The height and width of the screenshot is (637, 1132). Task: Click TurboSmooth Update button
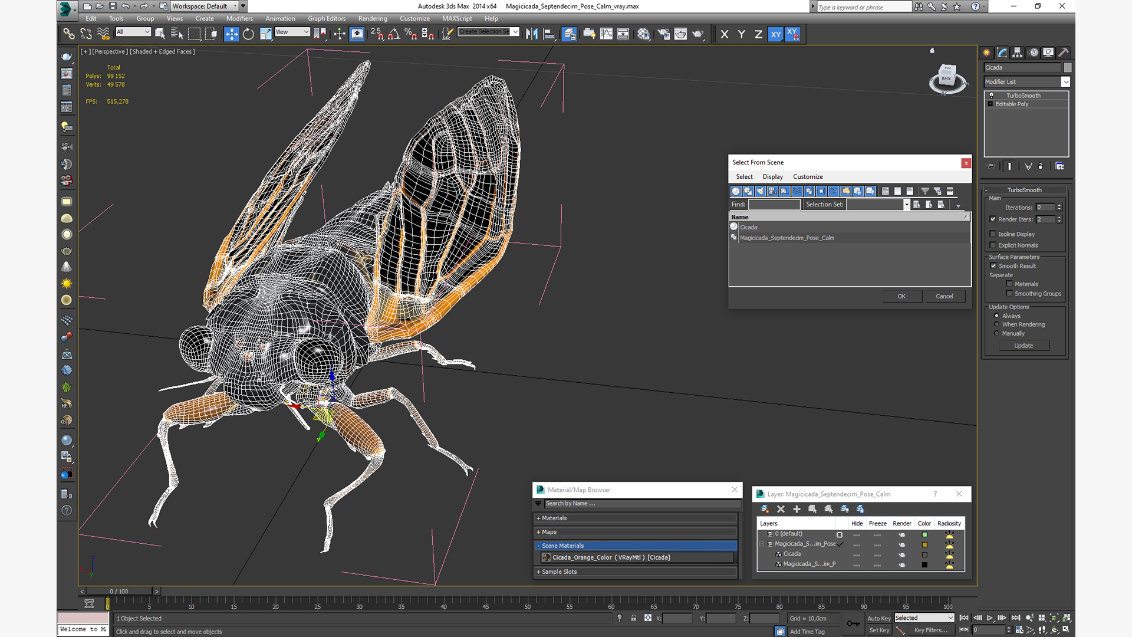tap(1024, 346)
